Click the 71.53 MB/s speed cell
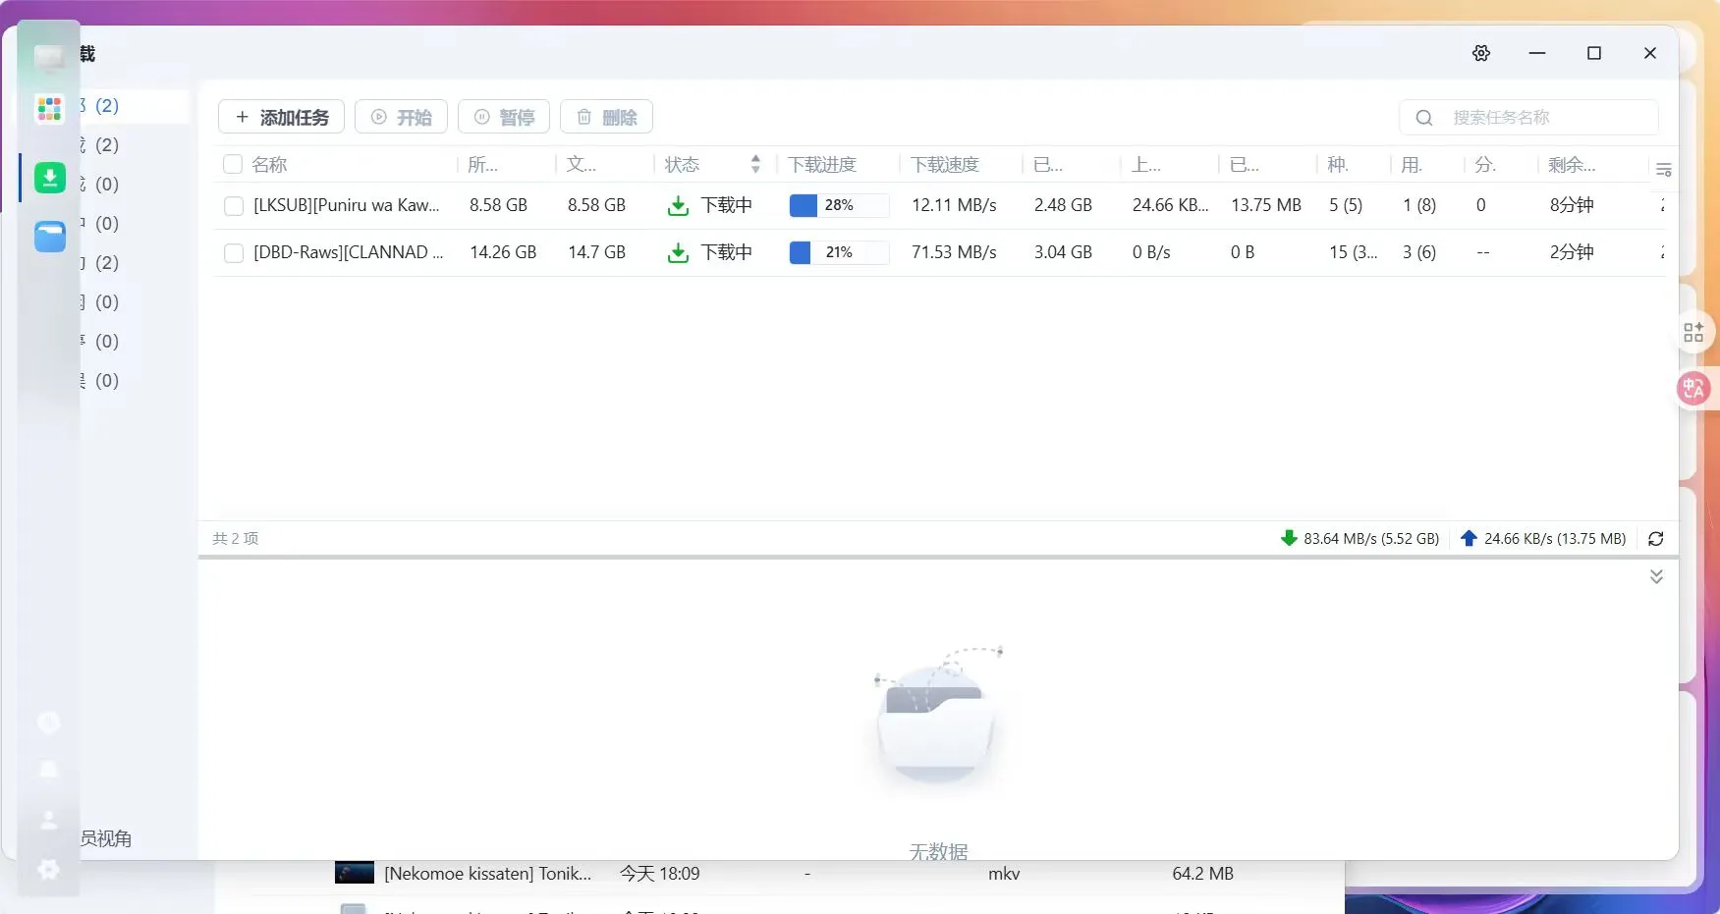 (x=954, y=252)
